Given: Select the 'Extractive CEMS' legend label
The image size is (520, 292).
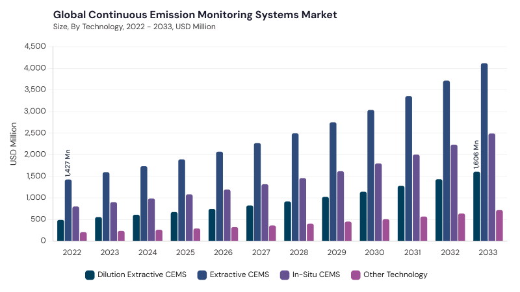Looking at the screenshot, I should pos(239,274).
